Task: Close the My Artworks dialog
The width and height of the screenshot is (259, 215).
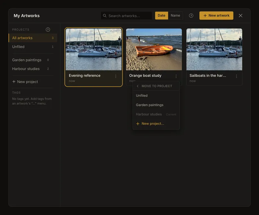Action: (241, 16)
